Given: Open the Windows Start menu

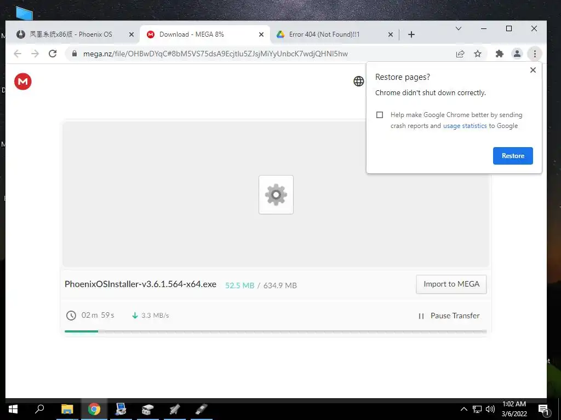Looking at the screenshot, I should click(x=13, y=409).
